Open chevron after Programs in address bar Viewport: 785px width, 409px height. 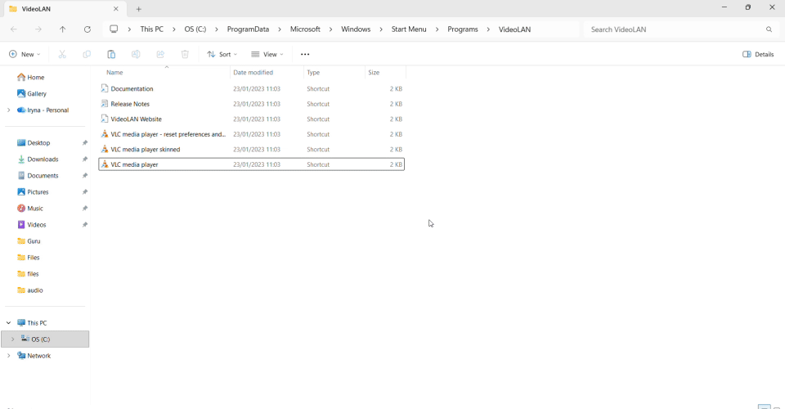pos(488,29)
